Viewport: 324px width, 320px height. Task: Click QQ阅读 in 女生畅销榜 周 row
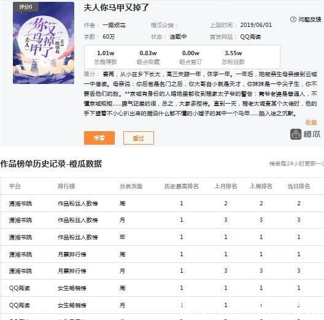pos(20,288)
